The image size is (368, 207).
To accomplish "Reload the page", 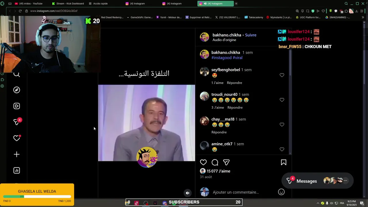I will tap(20, 11).
